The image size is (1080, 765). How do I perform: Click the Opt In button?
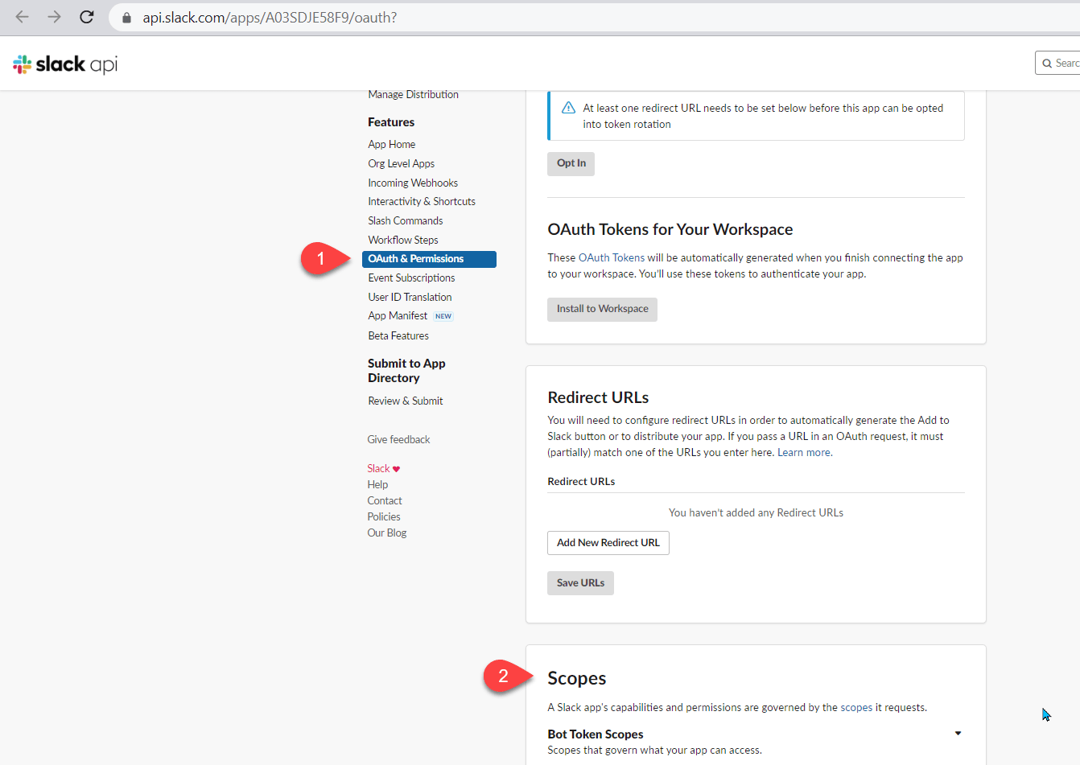point(571,163)
